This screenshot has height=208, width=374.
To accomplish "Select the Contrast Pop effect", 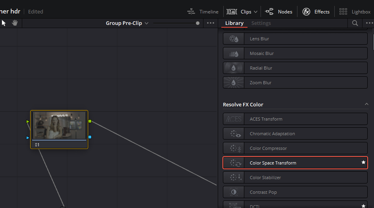I will [295, 192].
